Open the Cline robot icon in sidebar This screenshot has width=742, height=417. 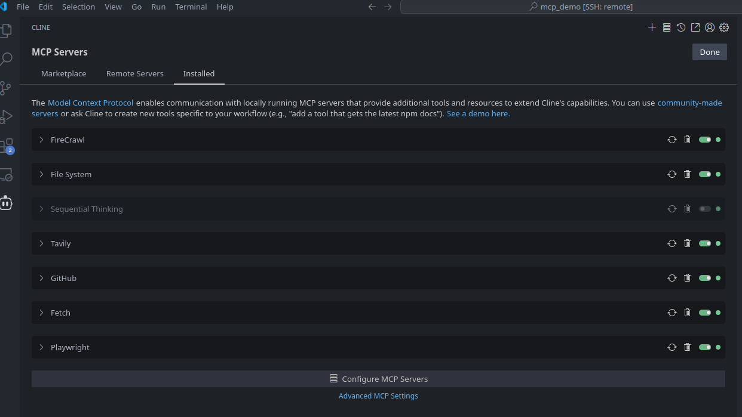(6, 203)
